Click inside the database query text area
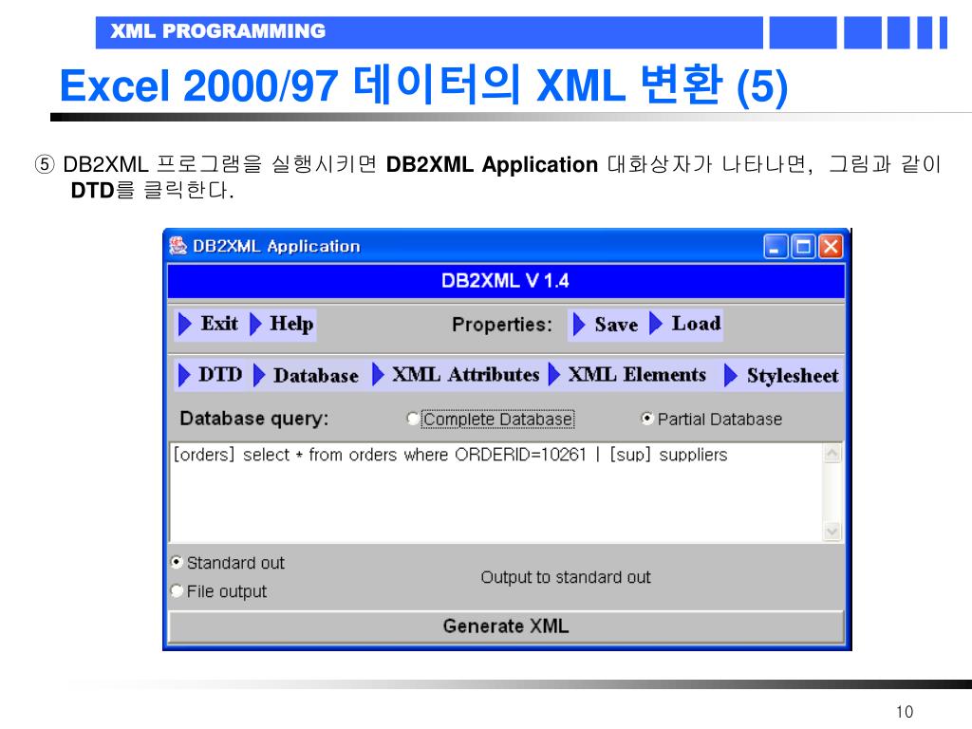Viewport: 972px width, 729px height. pos(495,493)
